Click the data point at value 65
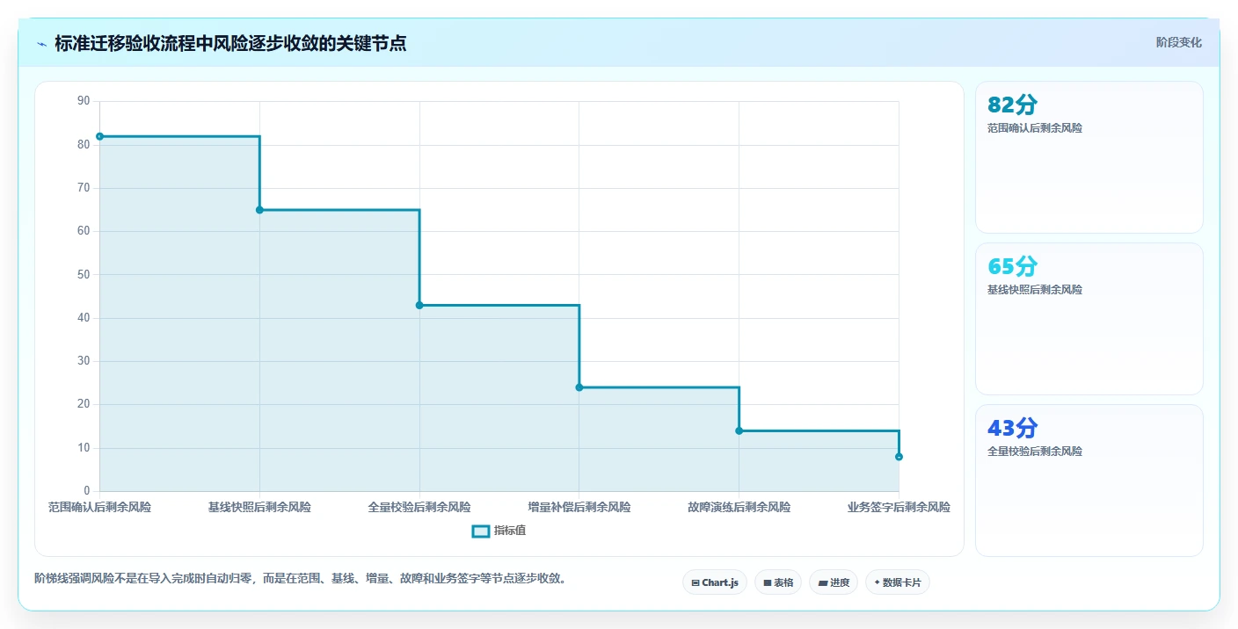The image size is (1238, 629). click(259, 210)
